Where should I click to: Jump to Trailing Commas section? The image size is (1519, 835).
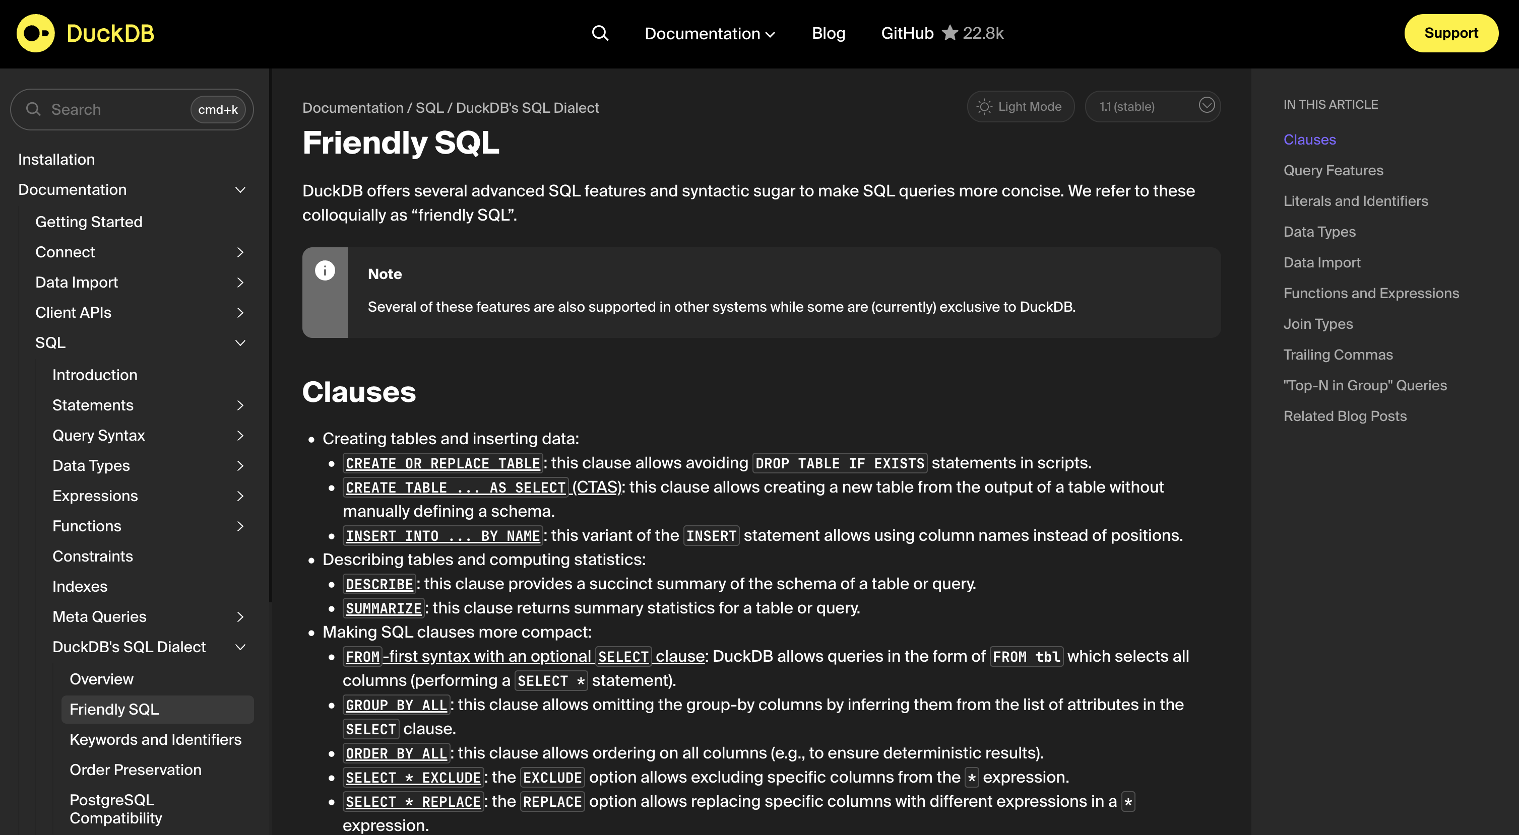click(1338, 354)
